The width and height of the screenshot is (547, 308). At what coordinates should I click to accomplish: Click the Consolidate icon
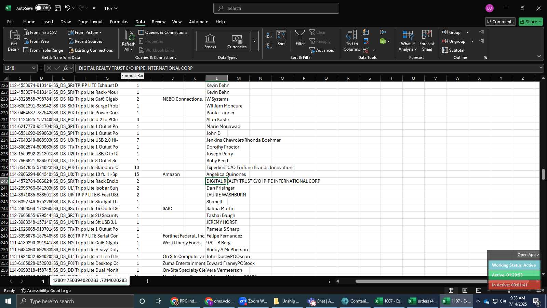383,32
